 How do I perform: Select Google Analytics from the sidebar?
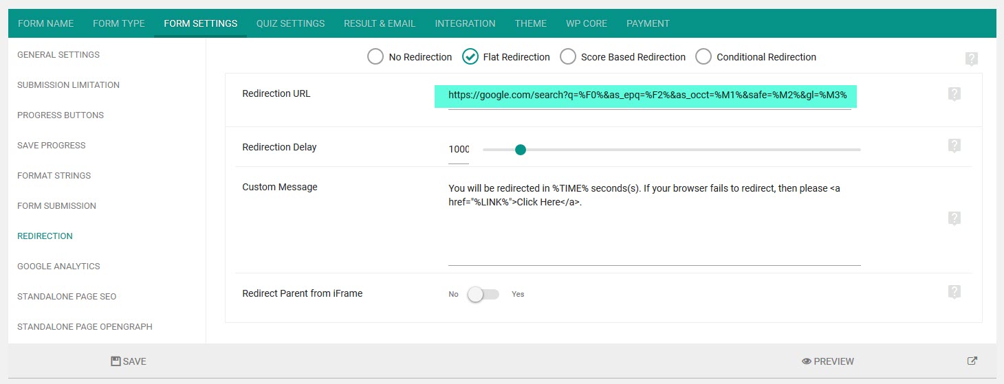click(x=58, y=267)
